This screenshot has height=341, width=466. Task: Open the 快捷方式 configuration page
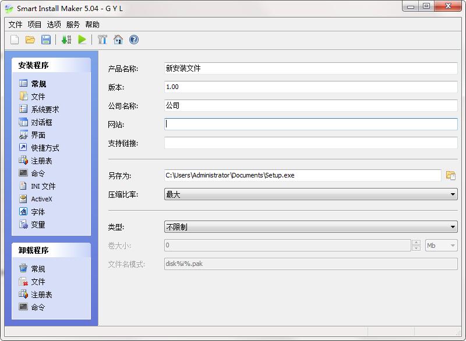(43, 148)
